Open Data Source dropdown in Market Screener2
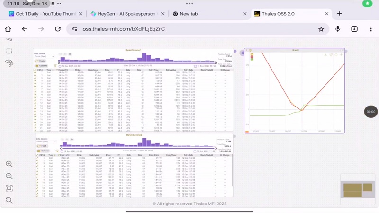This screenshot has height=213, width=379. click(44, 142)
